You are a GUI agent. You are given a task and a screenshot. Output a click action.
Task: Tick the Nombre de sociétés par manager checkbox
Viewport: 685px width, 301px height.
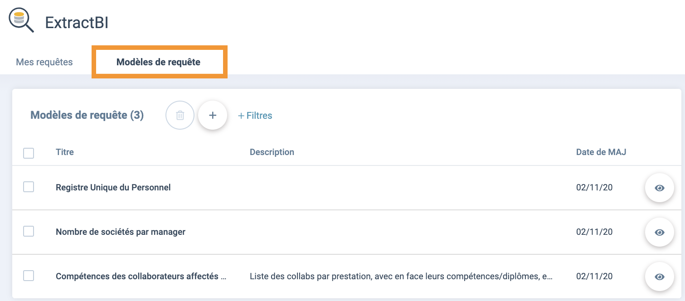coord(29,231)
